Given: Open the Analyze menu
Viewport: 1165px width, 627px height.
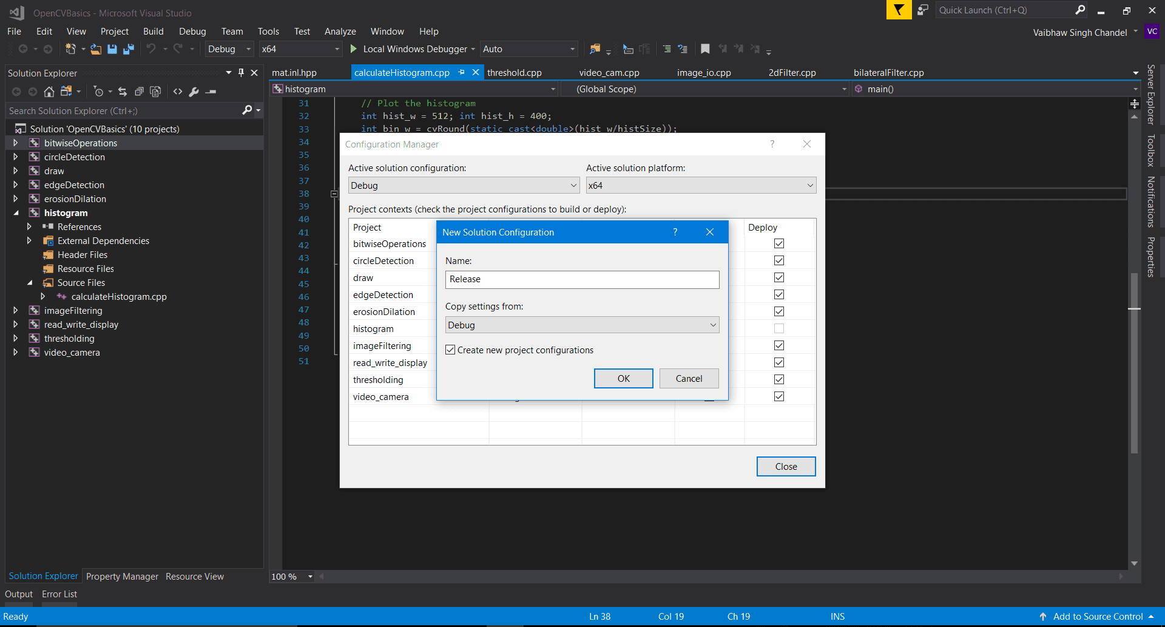Looking at the screenshot, I should (340, 32).
